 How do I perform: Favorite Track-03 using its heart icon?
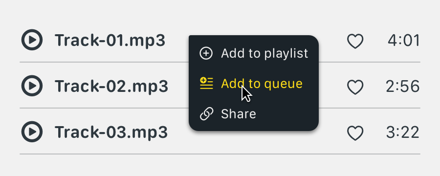pos(355,133)
